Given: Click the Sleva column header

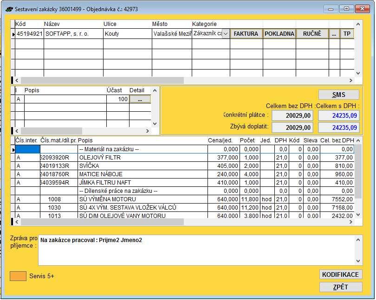Looking at the screenshot, I should tap(311, 140).
